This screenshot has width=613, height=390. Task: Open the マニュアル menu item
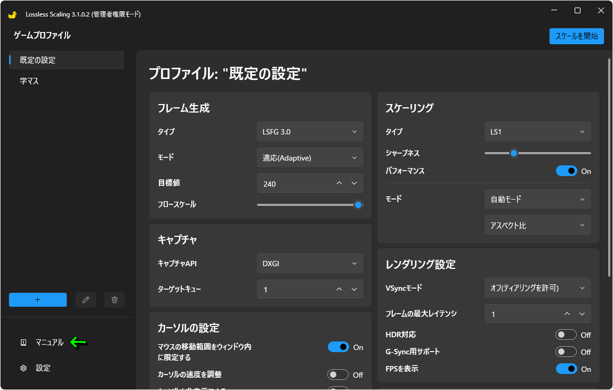(49, 343)
